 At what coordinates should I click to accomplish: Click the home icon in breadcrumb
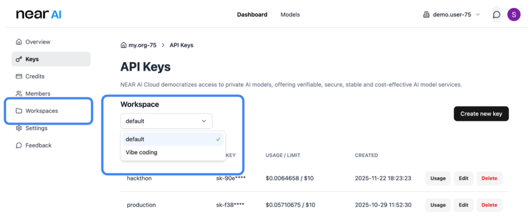coord(123,45)
